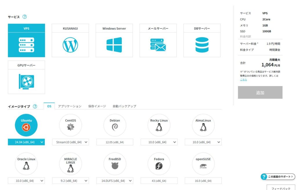Click openSUSE 16.0 (x86_64) version box
297x190 pixels.
coord(203,181)
